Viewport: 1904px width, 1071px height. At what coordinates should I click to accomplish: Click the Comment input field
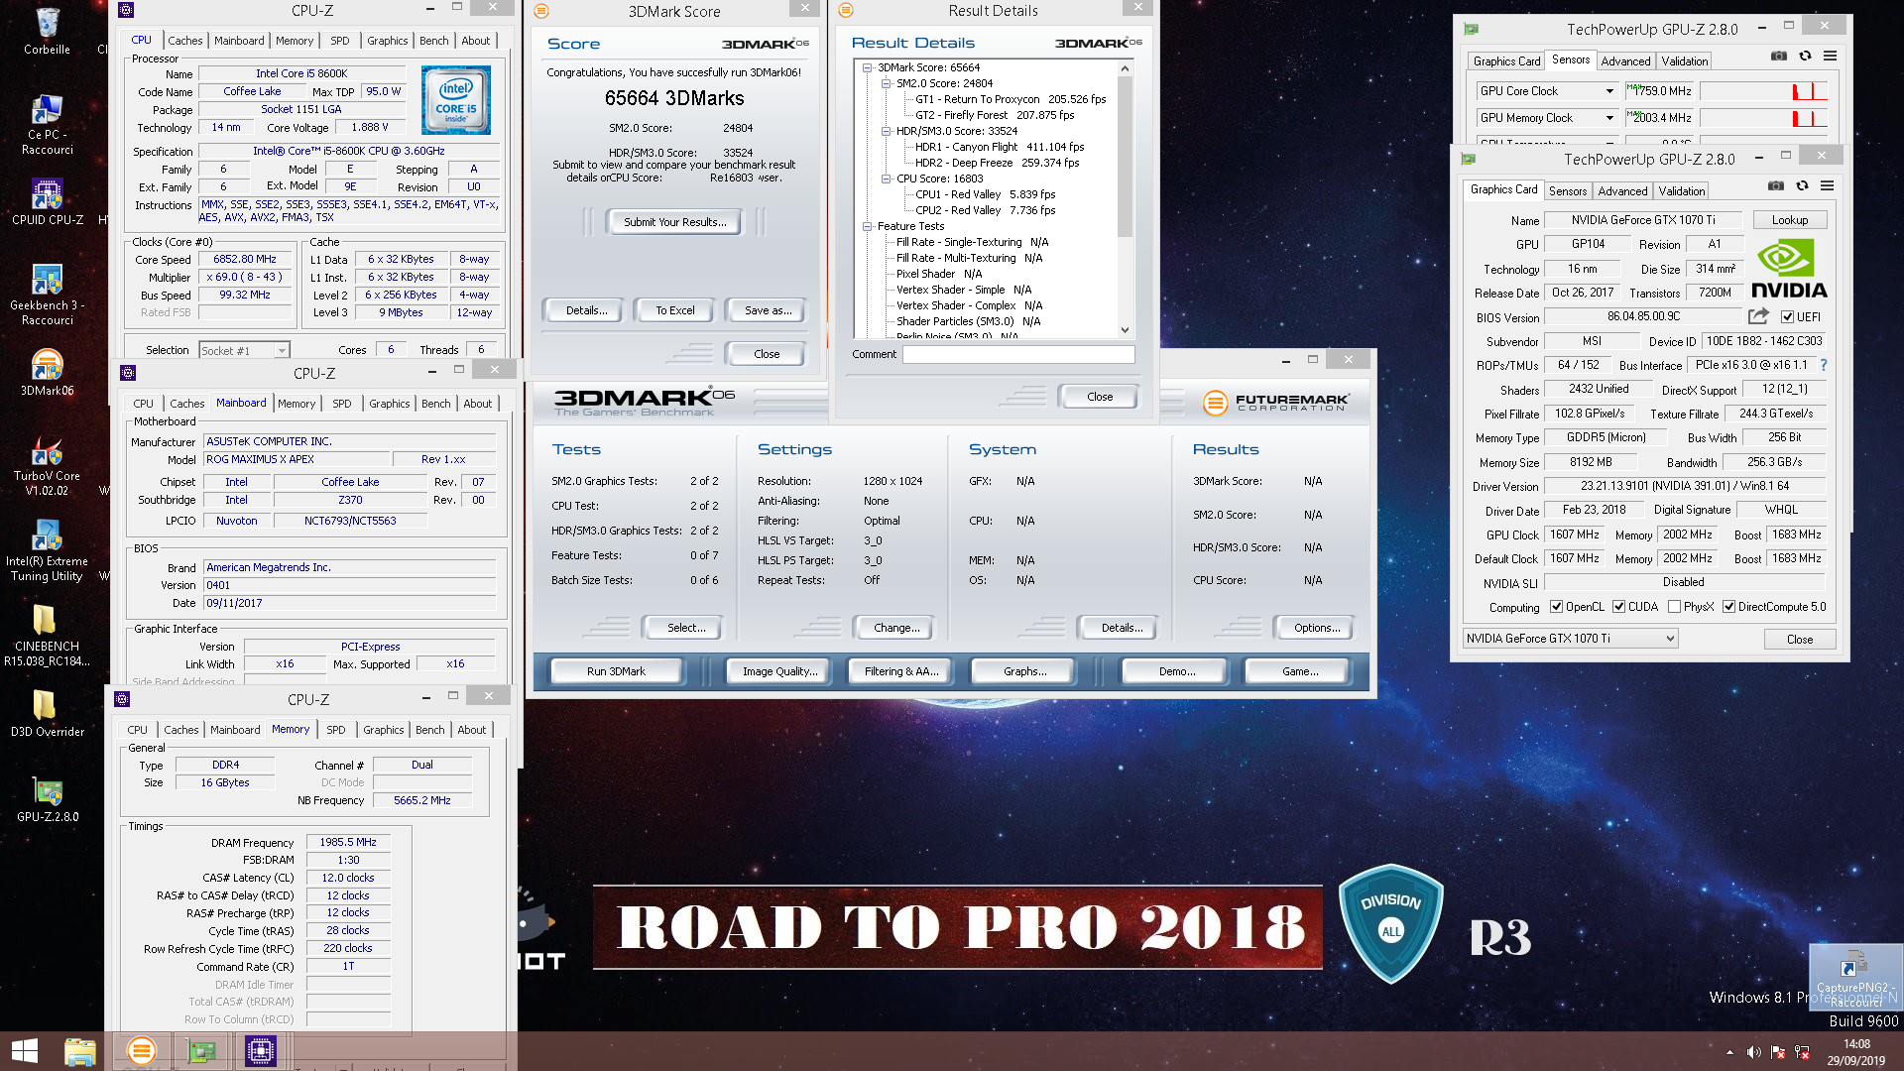[1018, 354]
